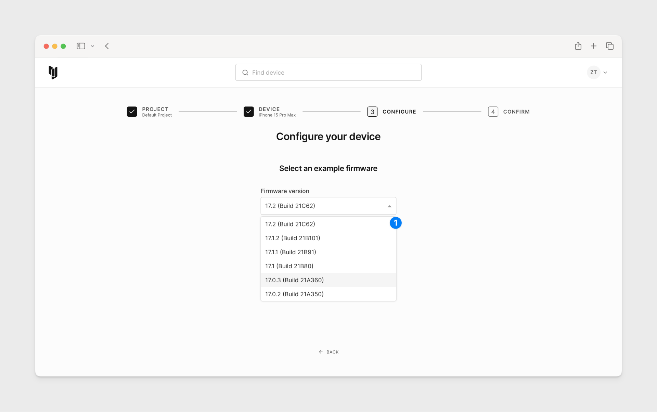The height and width of the screenshot is (412, 657).
Task: Select step 3 Configure checkbox square
Action: tap(373, 111)
